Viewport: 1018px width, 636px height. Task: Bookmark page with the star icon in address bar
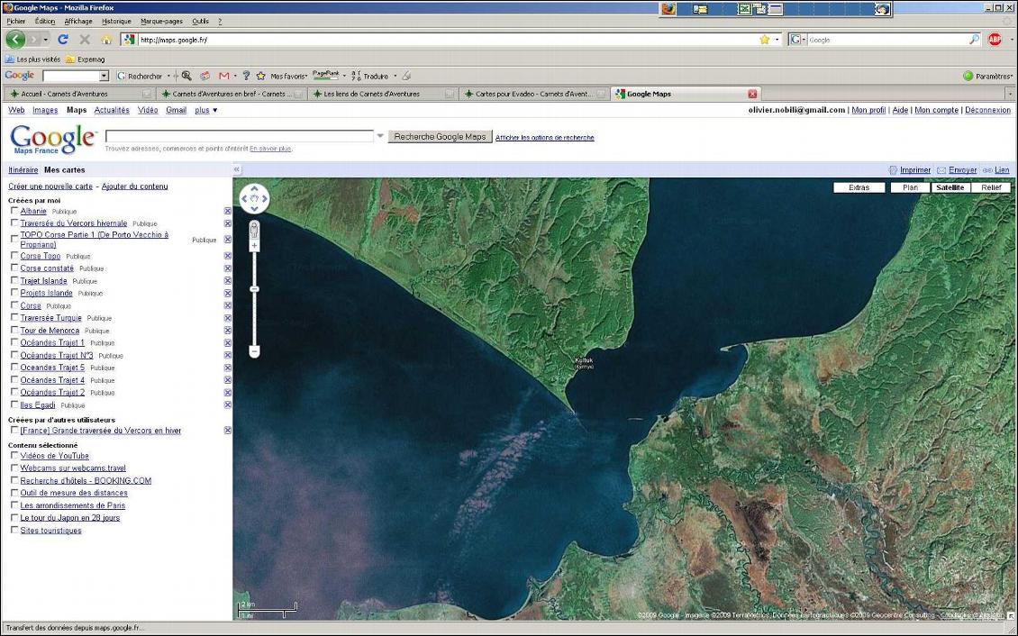click(x=765, y=40)
